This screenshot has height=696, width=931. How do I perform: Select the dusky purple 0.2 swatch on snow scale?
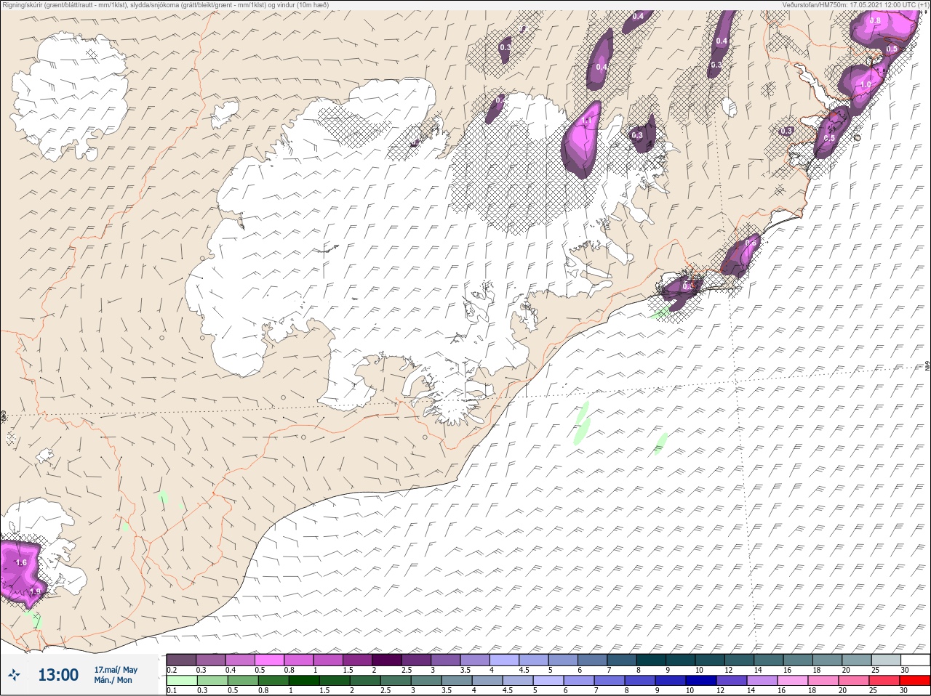pyautogui.click(x=181, y=660)
